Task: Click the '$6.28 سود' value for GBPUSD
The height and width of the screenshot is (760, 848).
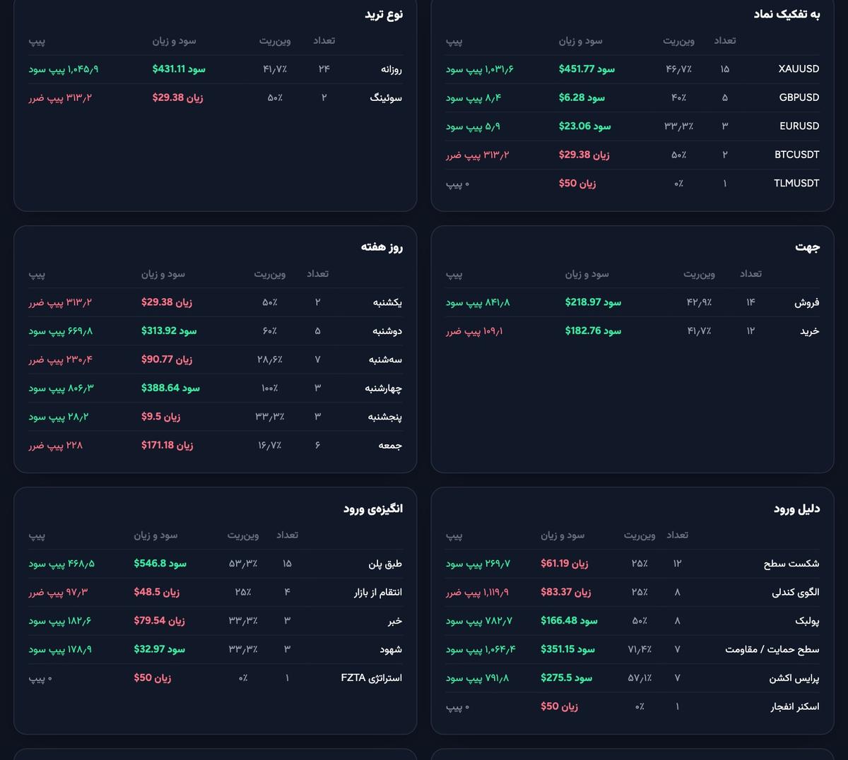Action: (x=582, y=97)
